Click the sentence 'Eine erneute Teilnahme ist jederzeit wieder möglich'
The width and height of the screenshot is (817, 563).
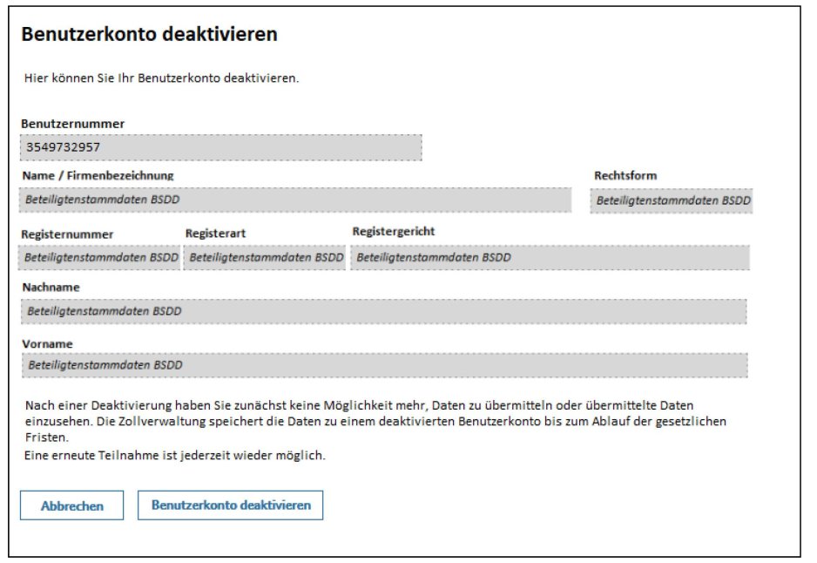174,456
